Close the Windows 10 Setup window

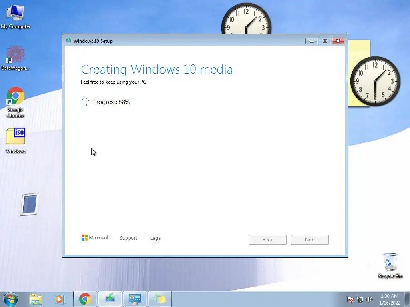[338, 41]
